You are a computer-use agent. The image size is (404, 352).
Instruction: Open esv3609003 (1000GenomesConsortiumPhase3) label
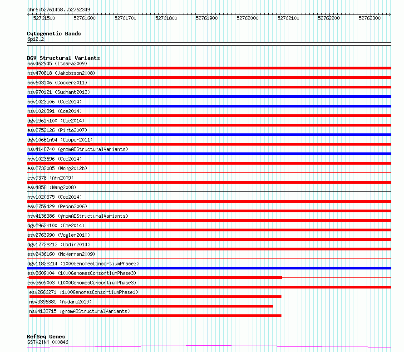[82, 283]
